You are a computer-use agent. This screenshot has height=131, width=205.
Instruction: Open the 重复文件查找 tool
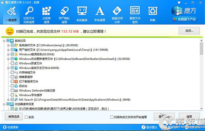point(135,15)
